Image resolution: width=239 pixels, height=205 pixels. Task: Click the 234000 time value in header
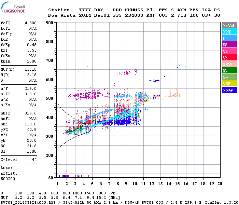[134, 16]
